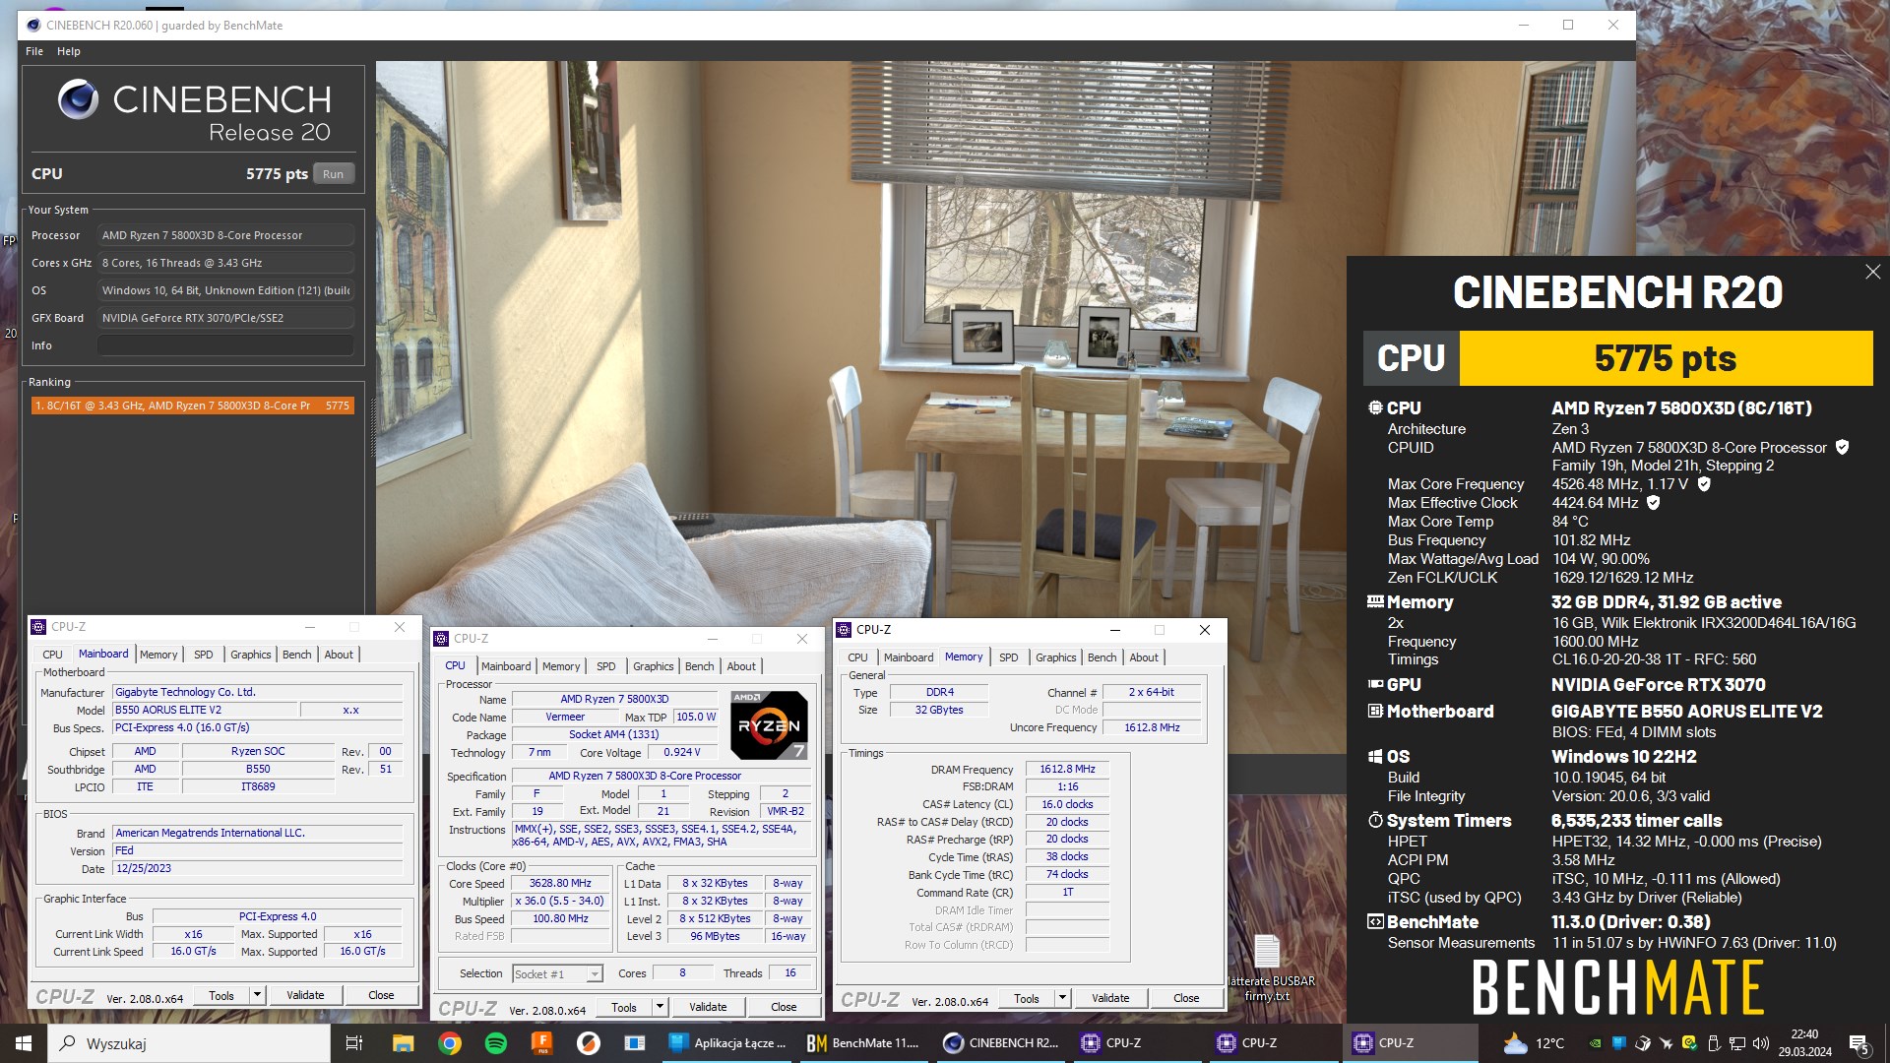Click the verified shield beside Max Effective Clock

point(1654,503)
